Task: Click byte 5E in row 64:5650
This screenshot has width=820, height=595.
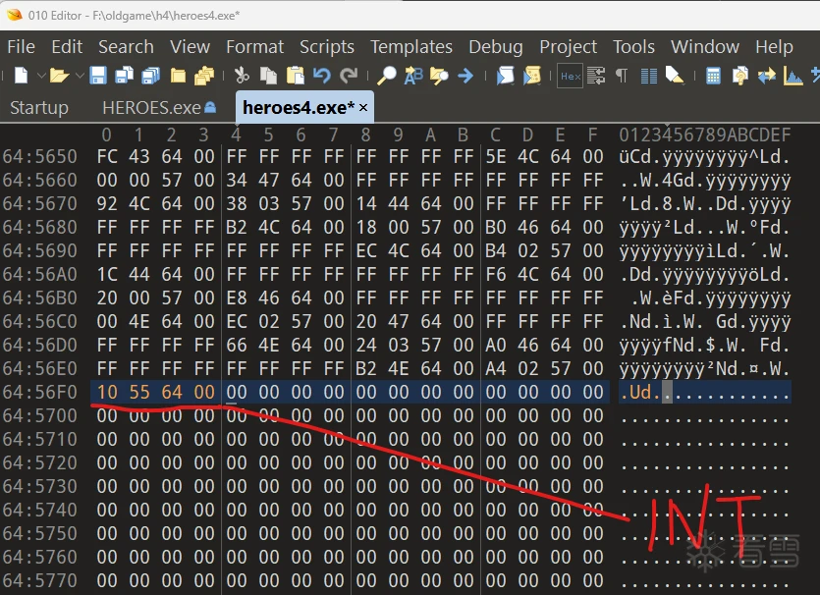Action: point(496,157)
